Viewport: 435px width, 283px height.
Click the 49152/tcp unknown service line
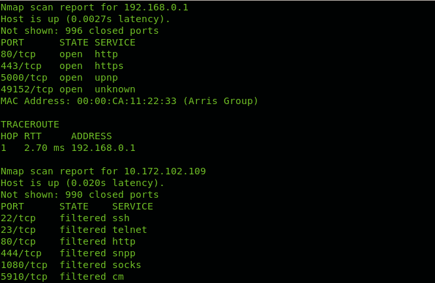pyautogui.click(x=68, y=89)
